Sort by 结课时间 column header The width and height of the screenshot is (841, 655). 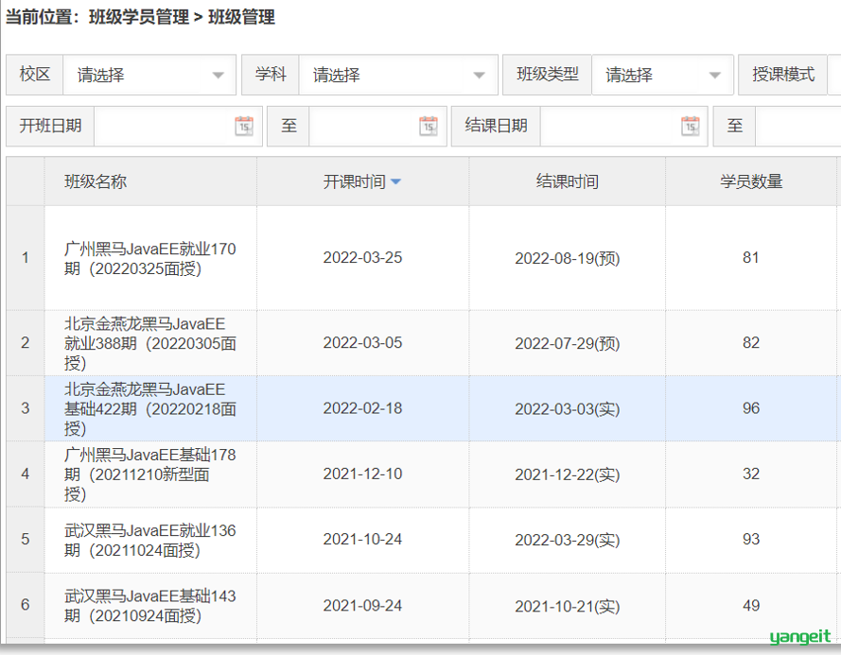[568, 181]
